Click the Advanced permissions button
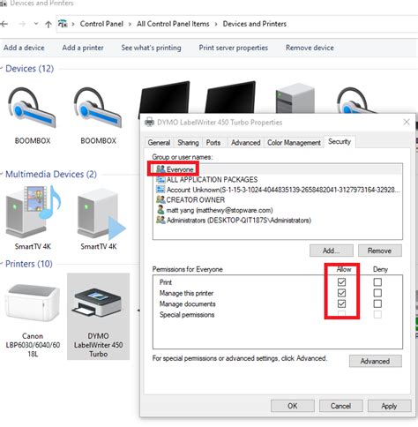 pyautogui.click(x=376, y=361)
